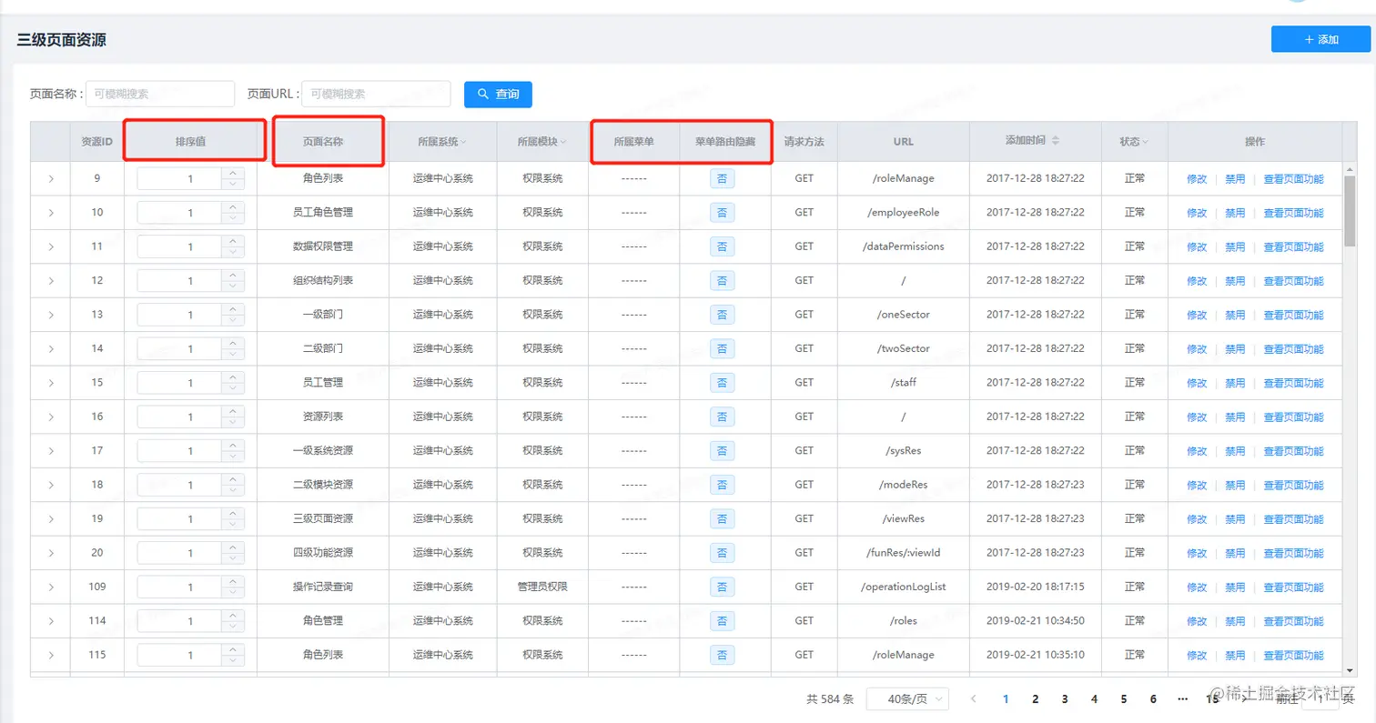Screen dimensions: 1376x723
Task: Click the 请求方法 column header
Action: (x=804, y=142)
